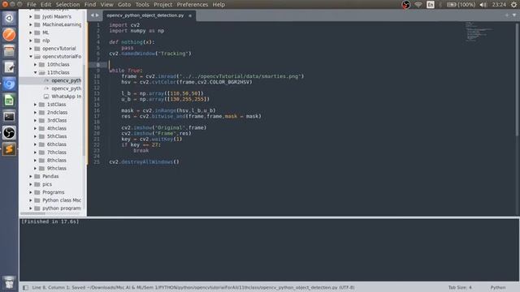Open the battery 100% indicator
This screenshot has height=292, width=520.
(461, 5)
